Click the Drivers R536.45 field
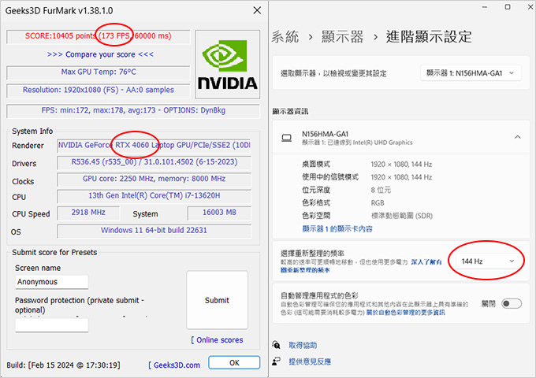The image size is (536, 378). pos(154,162)
